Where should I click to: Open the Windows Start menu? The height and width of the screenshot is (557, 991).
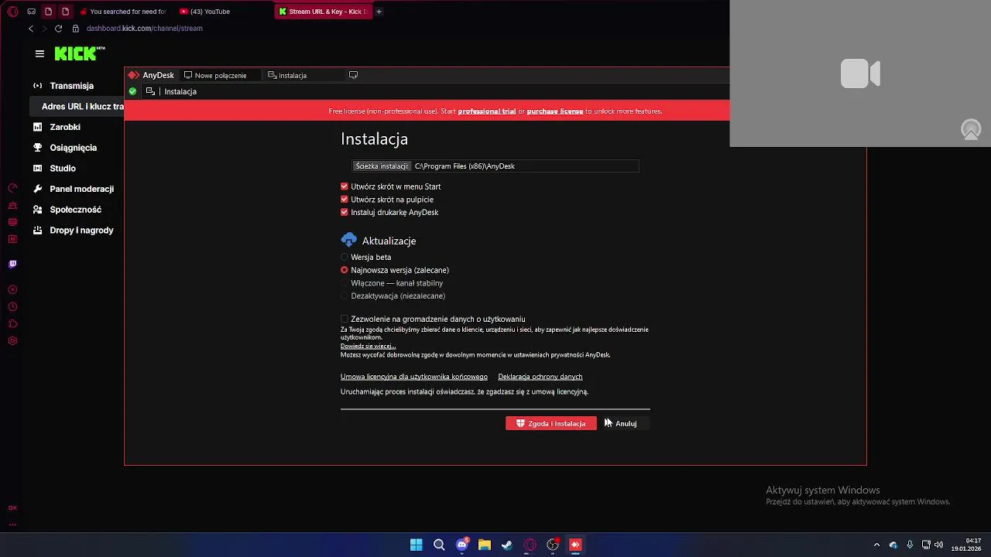(x=417, y=545)
